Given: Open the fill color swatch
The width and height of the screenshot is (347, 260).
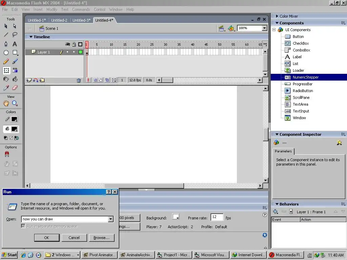Looking at the screenshot, I should 14,129.
